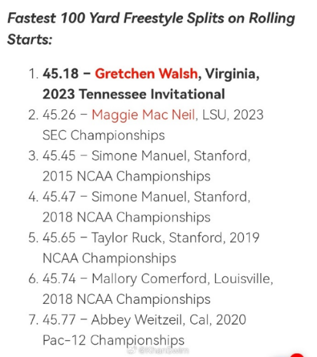The height and width of the screenshot is (357, 317).
Task: Open the Gretchen Walsh link
Action: coord(146,73)
